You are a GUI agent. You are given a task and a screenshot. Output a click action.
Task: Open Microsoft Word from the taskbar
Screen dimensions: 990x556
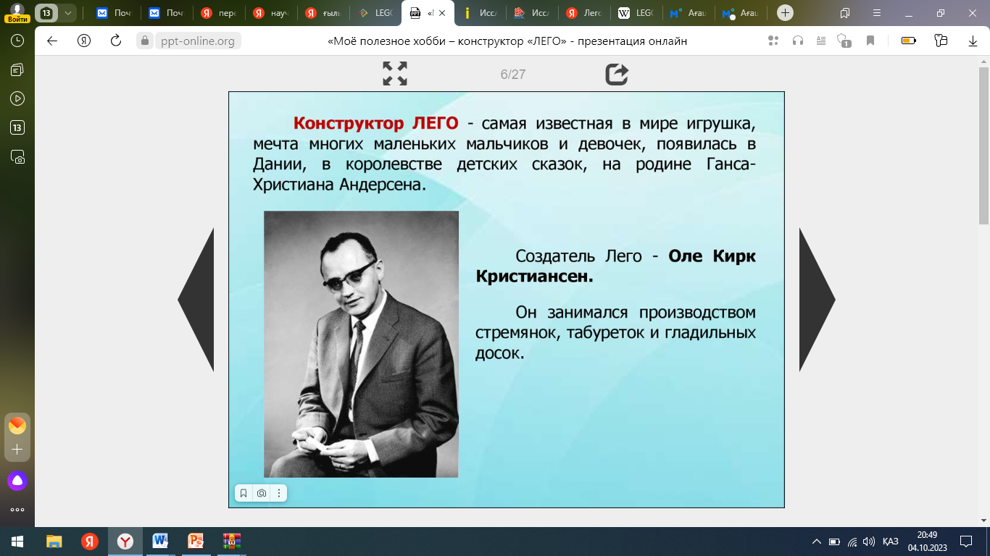(x=160, y=542)
